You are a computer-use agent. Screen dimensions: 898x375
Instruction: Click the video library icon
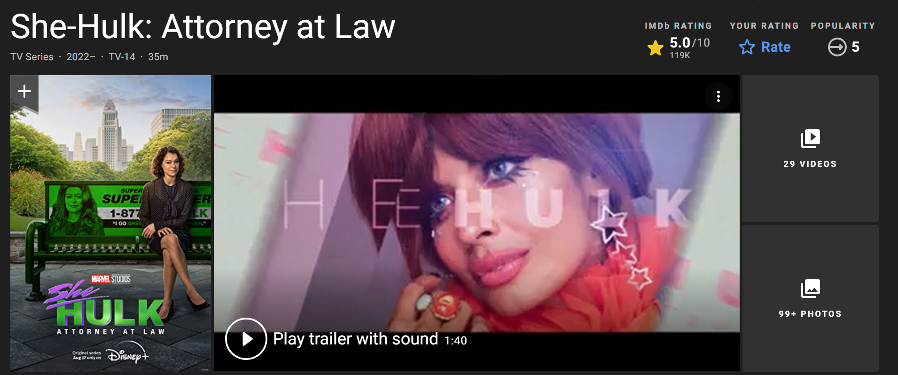811,139
